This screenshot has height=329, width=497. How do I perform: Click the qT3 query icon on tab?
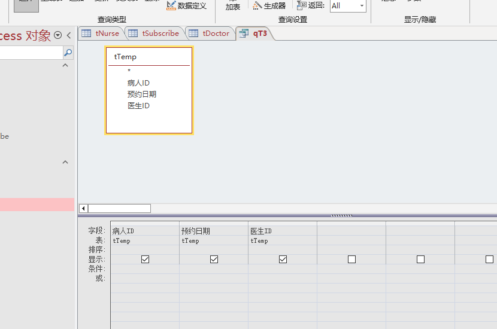[x=244, y=33]
